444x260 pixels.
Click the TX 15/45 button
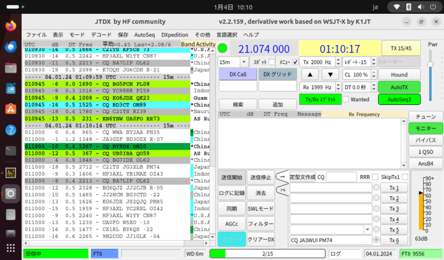coord(401,48)
